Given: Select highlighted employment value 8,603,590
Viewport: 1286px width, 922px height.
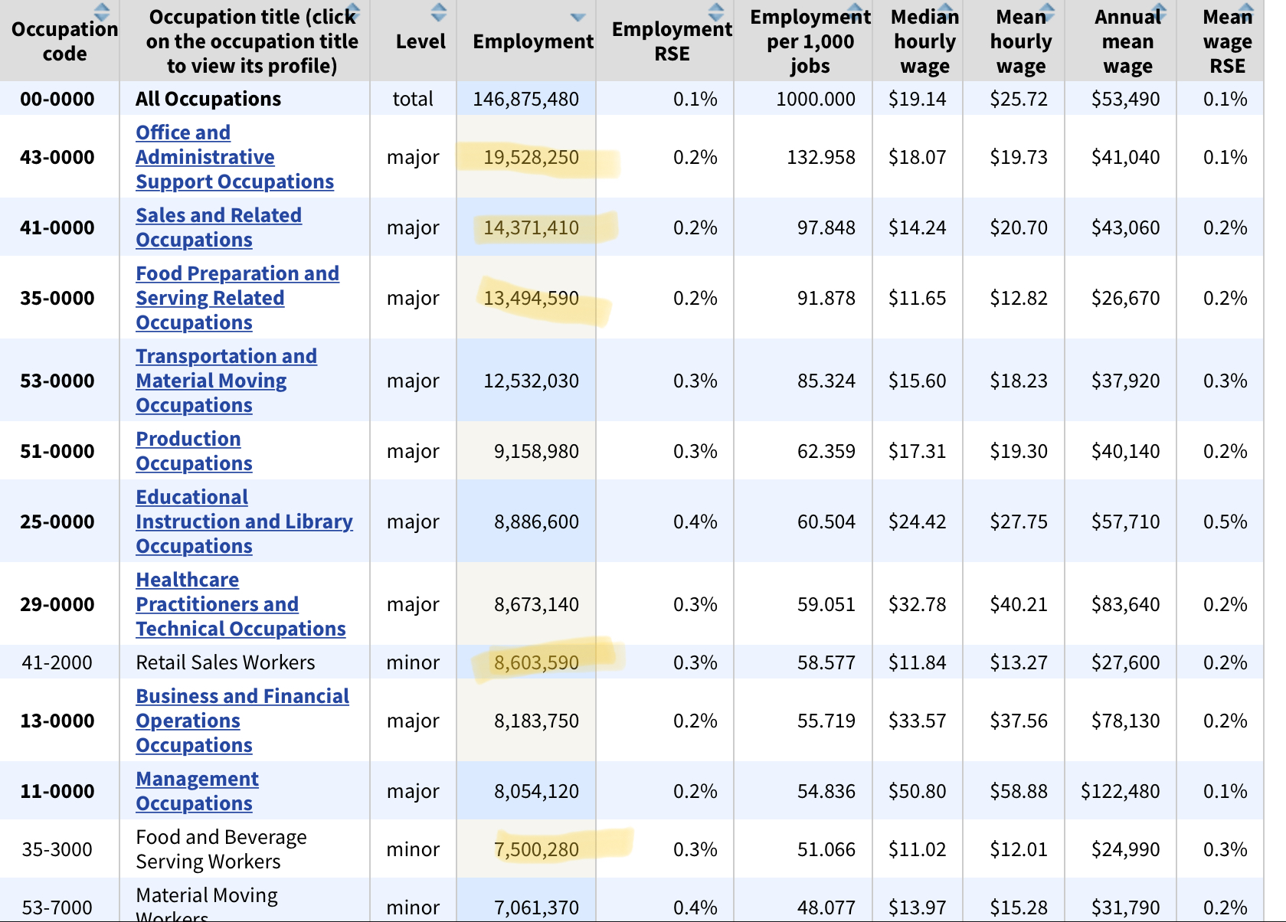Looking at the screenshot, I should click(536, 662).
